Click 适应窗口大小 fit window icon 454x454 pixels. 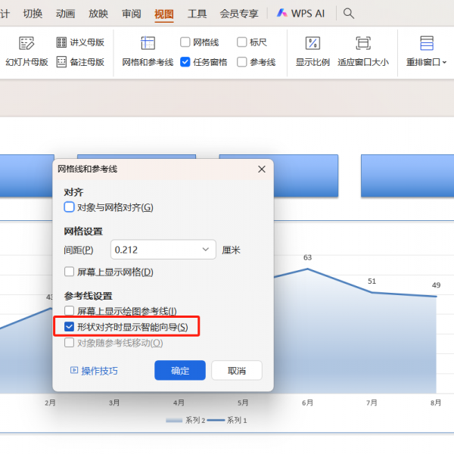pyautogui.click(x=363, y=44)
